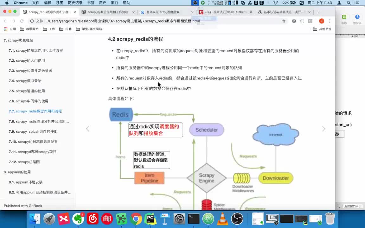Open VLC cone icon in dock
Viewport: 365px width, 228px height.
222,219
